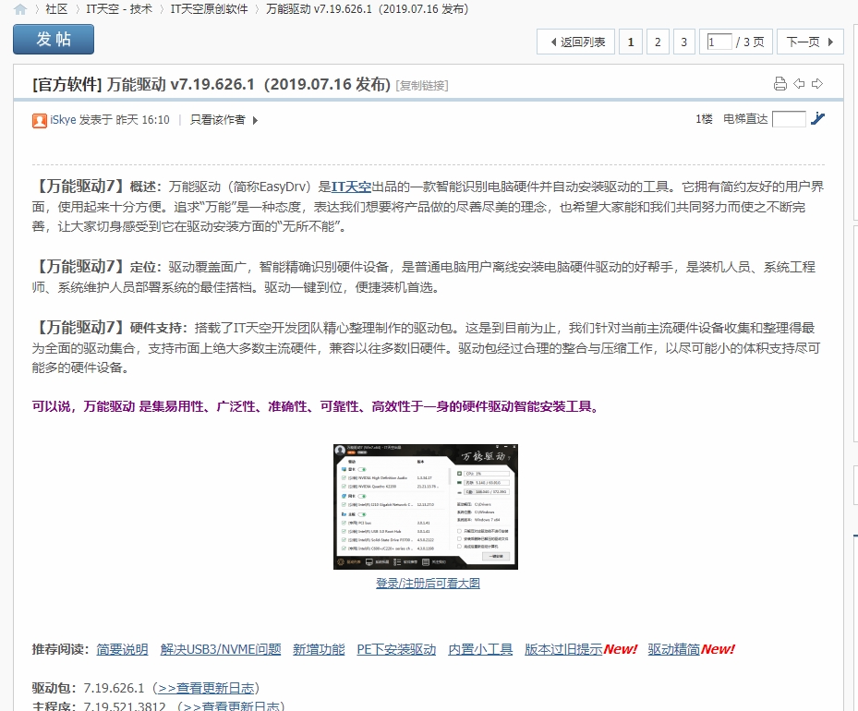Viewport: 858px width, 711px height.
Task: View main program changelog 查看更新日志
Action: (x=232, y=706)
